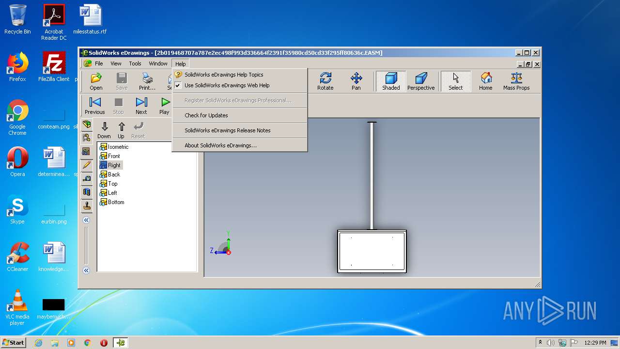Open the cross-section side tab

coord(87,192)
